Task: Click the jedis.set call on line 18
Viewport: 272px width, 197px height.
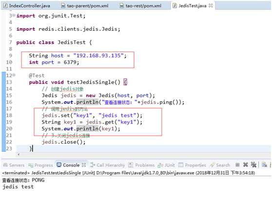Action: (92, 115)
